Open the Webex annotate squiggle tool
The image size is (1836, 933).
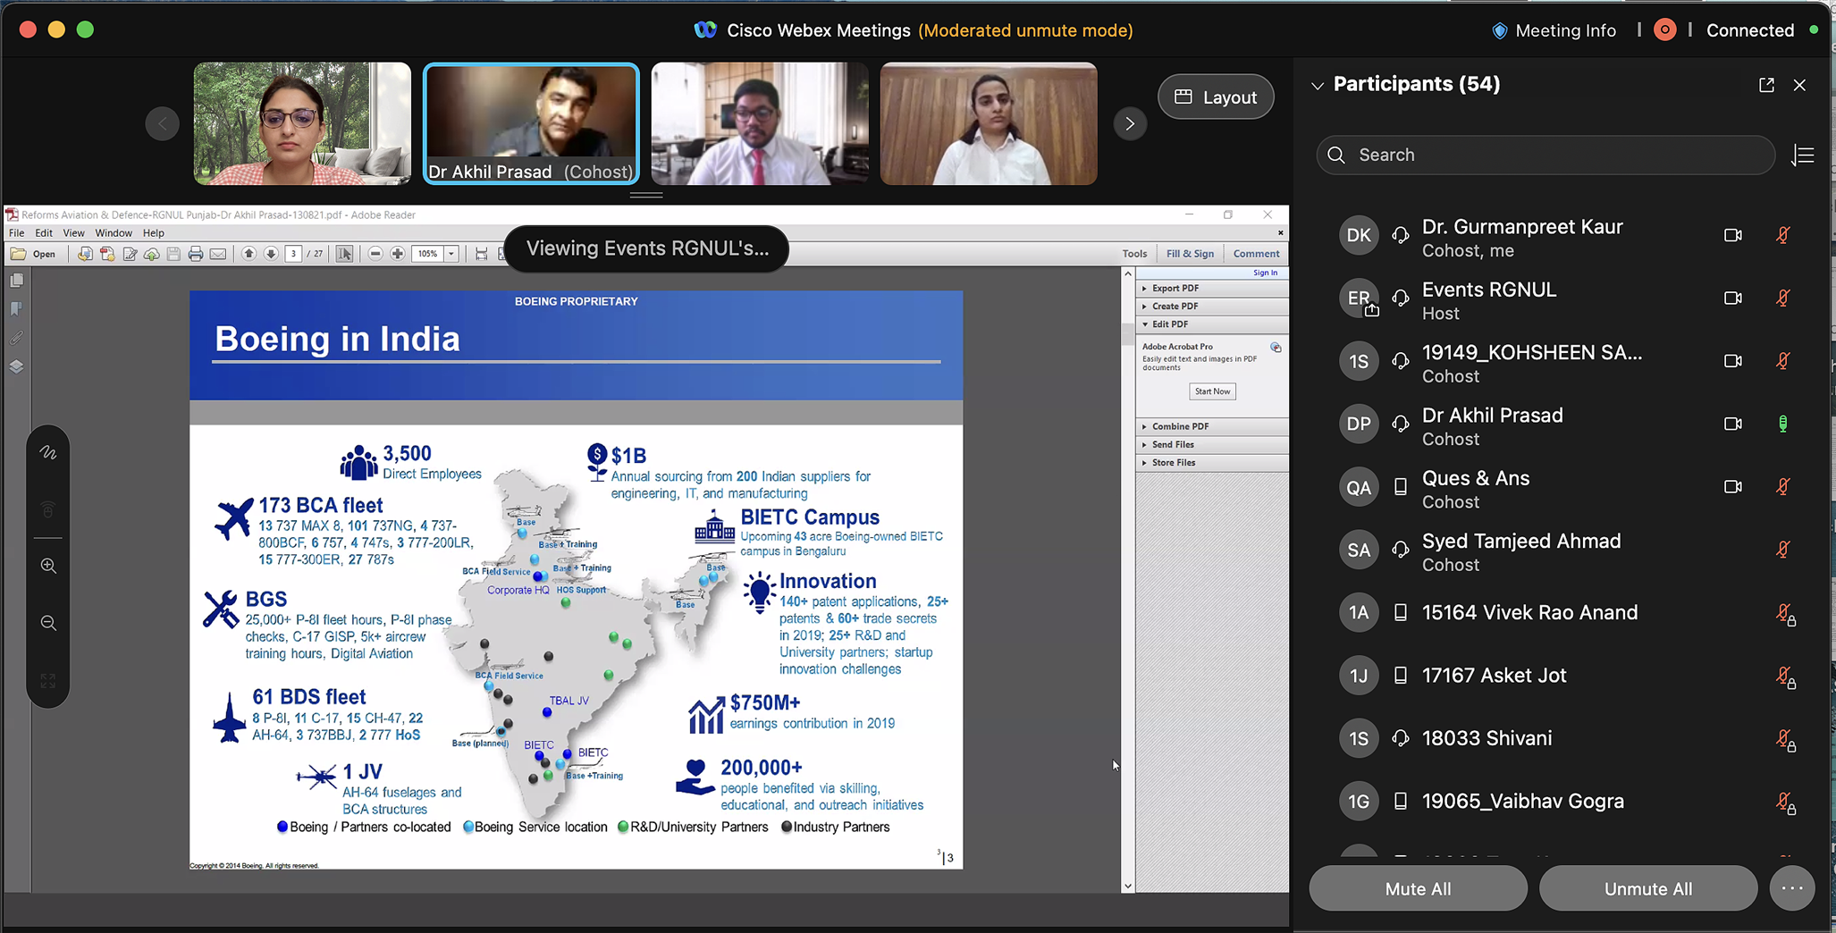click(x=48, y=453)
